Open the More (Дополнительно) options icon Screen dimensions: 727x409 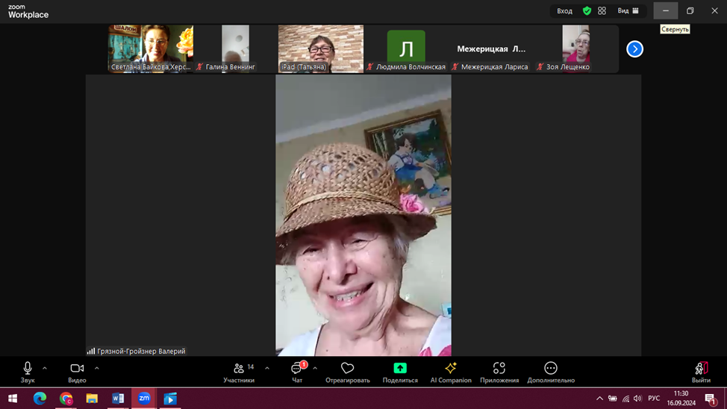coord(551,368)
